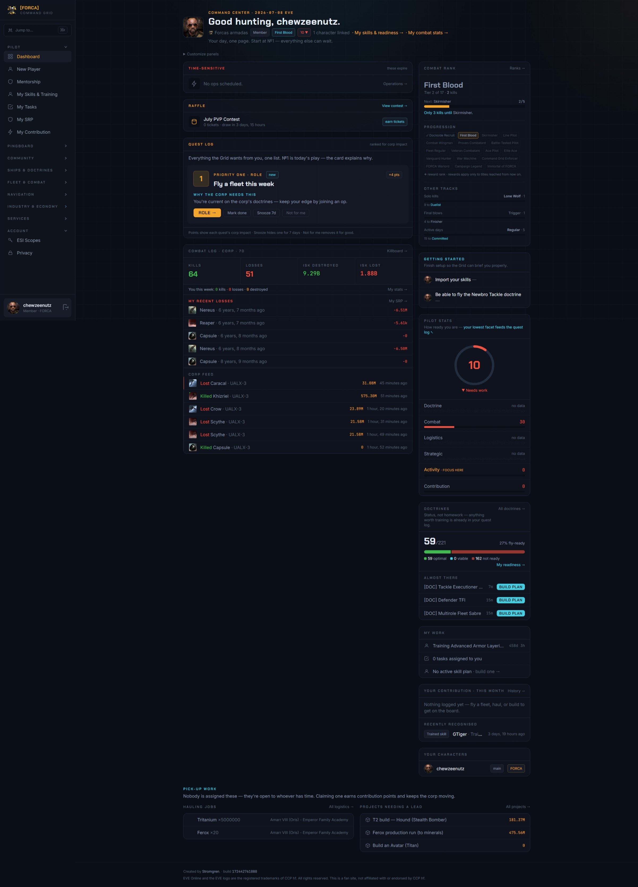This screenshot has width=638, height=887.
Task: Click cube icon for Ferox production run
Action: pos(368,833)
